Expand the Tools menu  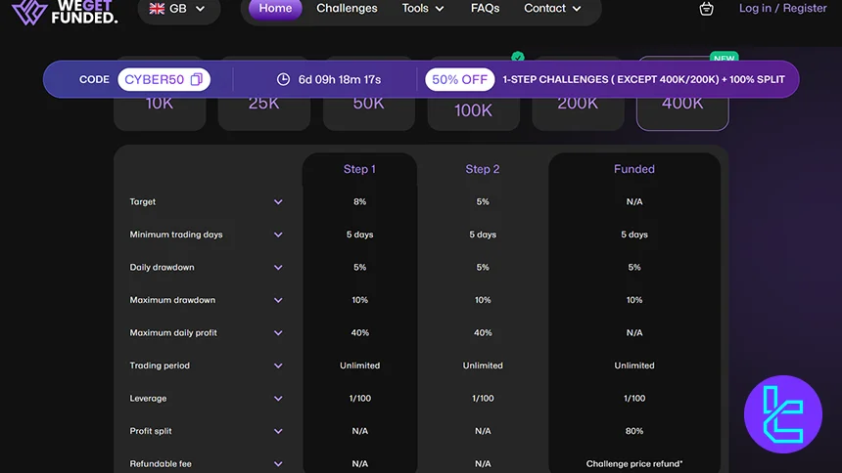(423, 9)
